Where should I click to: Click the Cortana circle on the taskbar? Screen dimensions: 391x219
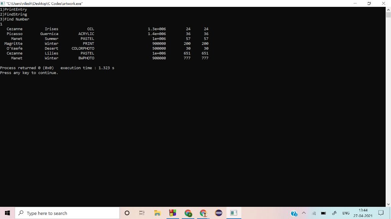(x=127, y=213)
